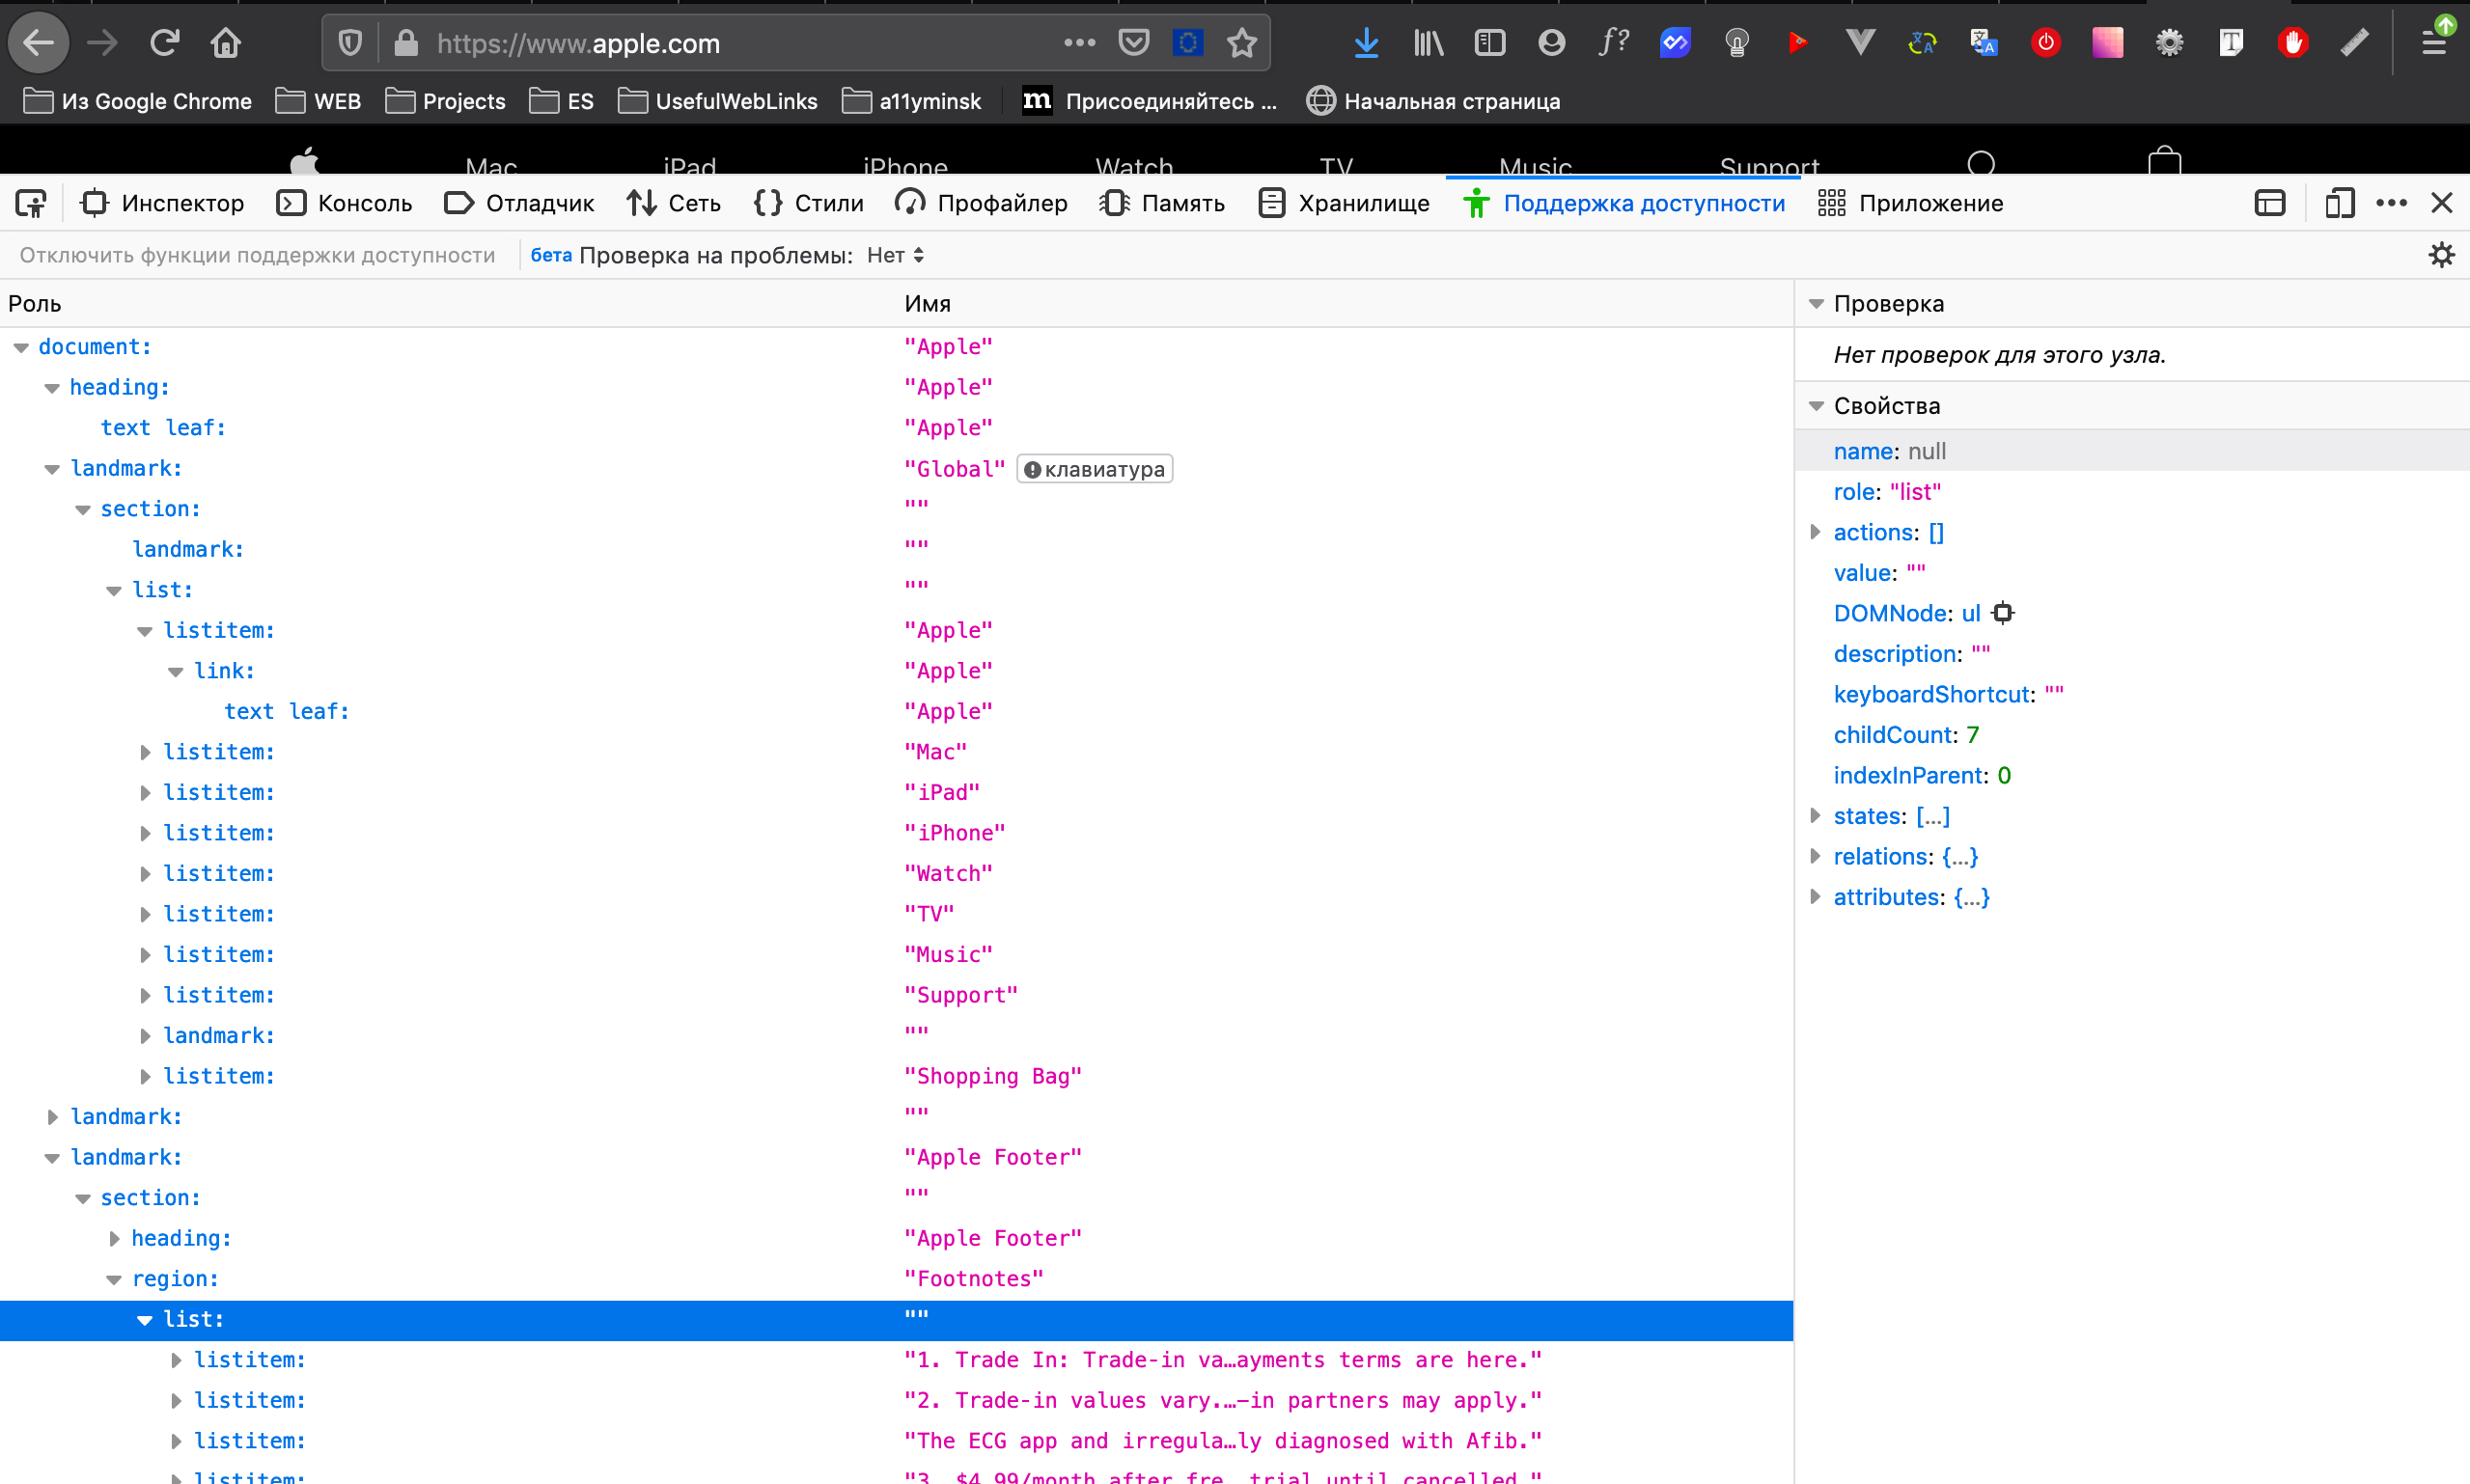Click the DOMNode ul target icon
Viewport: 2470px width, 1484px height.
pos(2002,613)
